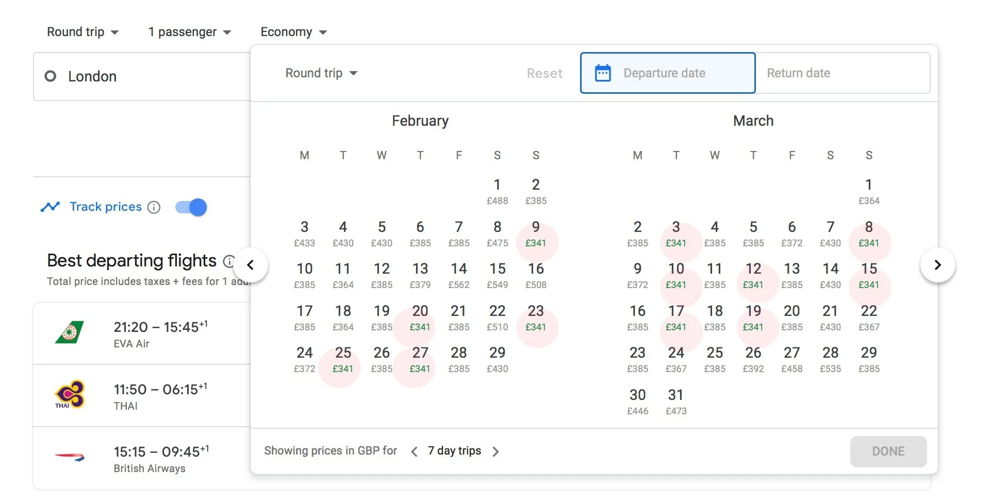Click the British Airways logo

pyautogui.click(x=70, y=457)
